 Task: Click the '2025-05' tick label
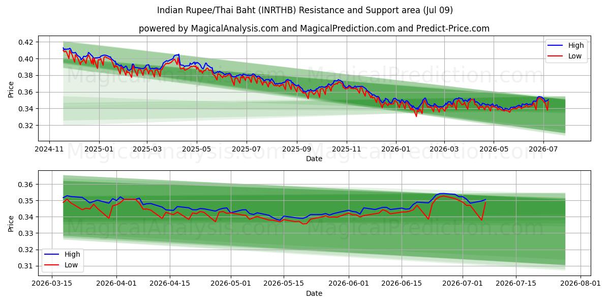tap(196, 149)
